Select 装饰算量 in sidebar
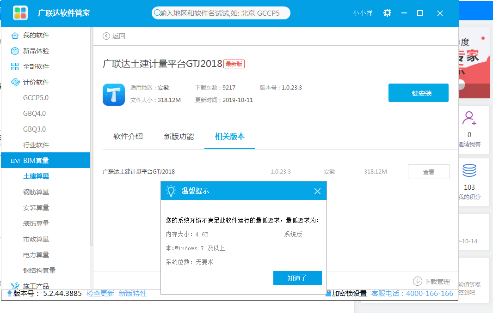Screen dimensions: 493x313 [x=36, y=223]
